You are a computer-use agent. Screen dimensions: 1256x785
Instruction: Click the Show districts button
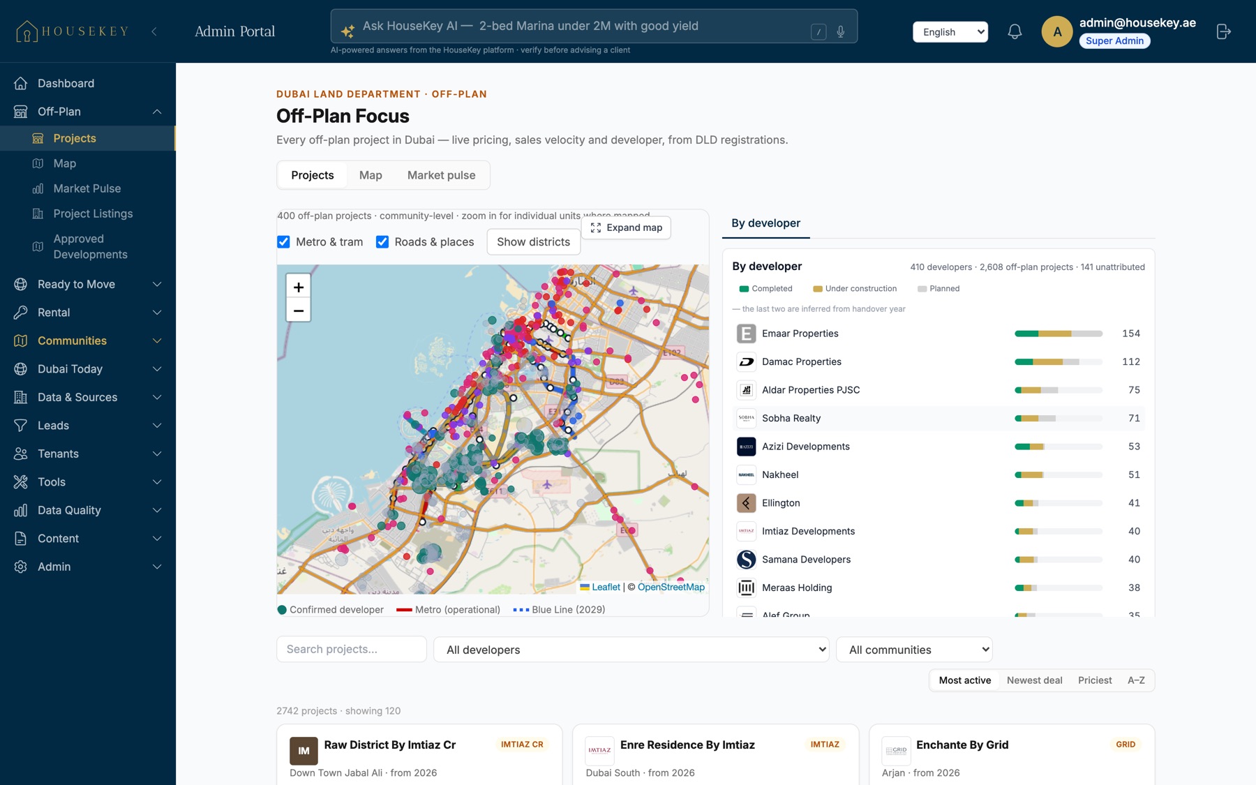coord(533,241)
